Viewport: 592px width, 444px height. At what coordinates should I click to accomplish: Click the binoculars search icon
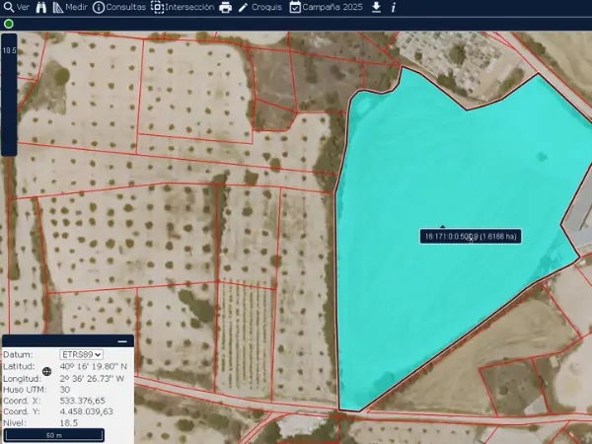41,7
